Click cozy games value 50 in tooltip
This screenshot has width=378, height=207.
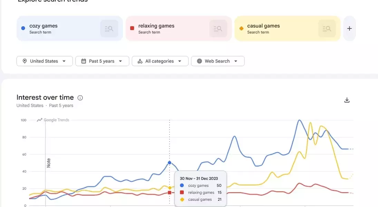[x=219, y=186]
